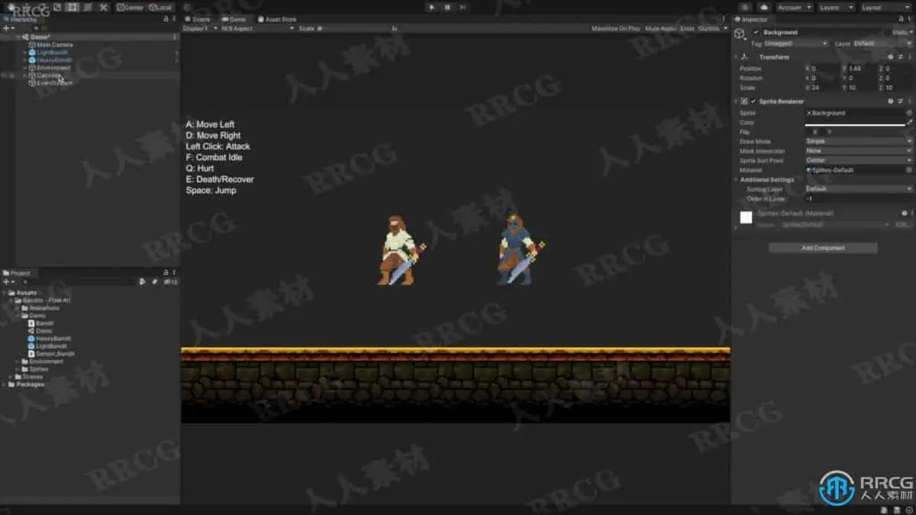
Task: Click the Project panel lock icon
Action: (x=166, y=272)
